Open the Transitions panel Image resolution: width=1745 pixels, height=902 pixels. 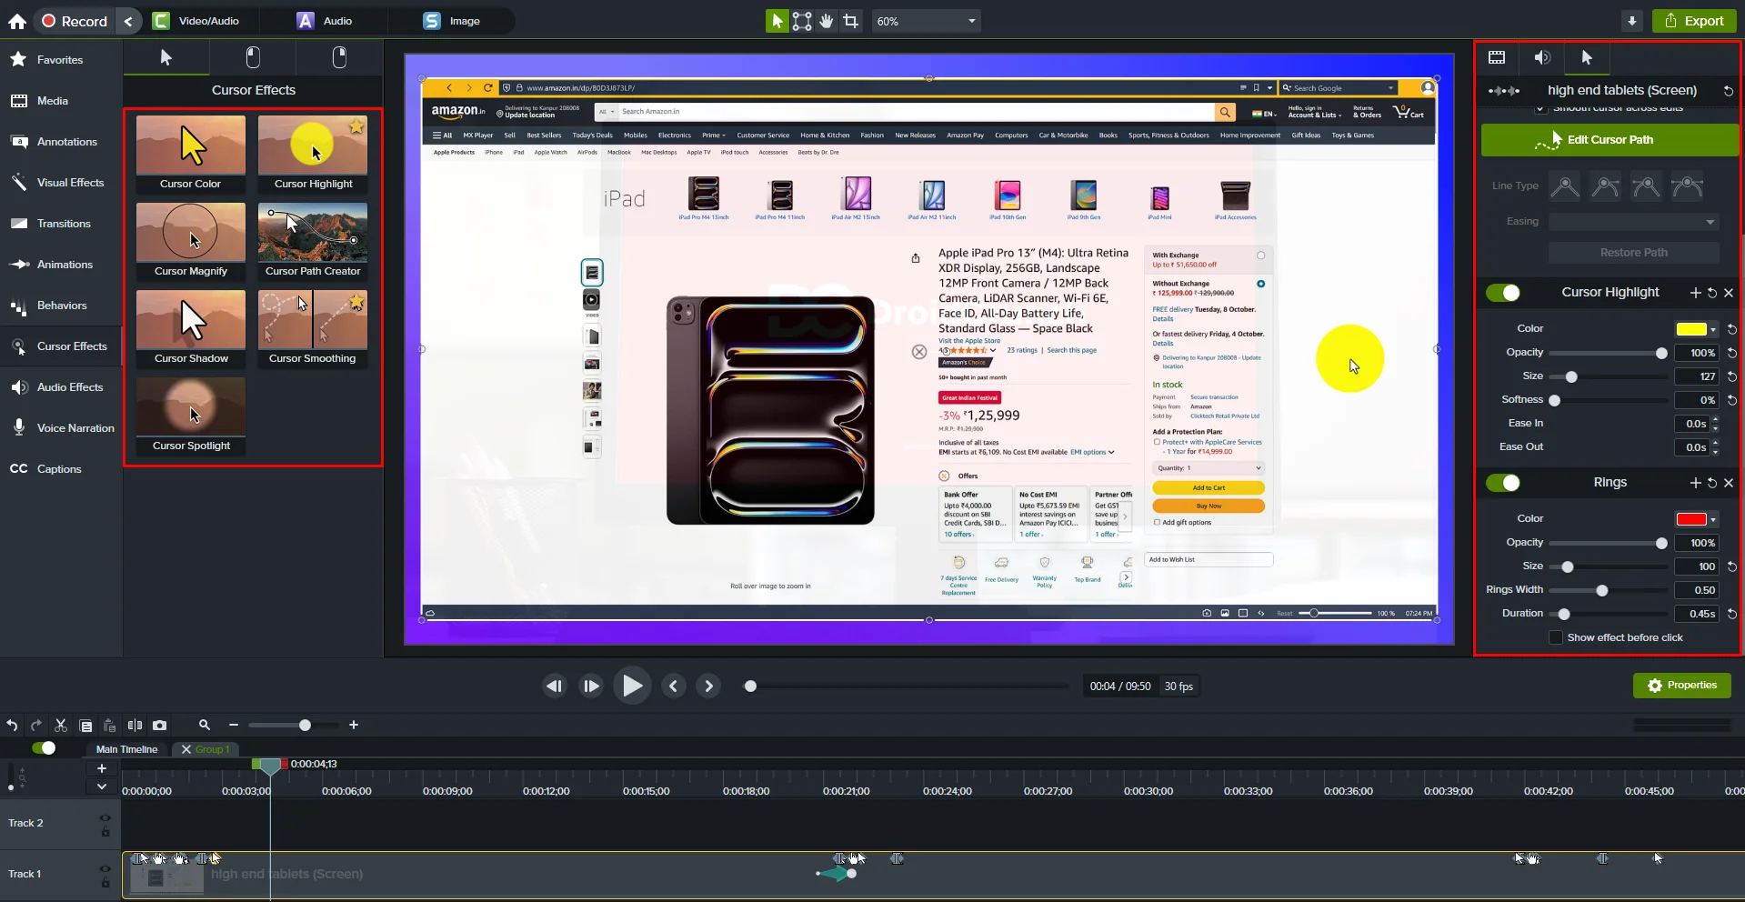tap(64, 224)
